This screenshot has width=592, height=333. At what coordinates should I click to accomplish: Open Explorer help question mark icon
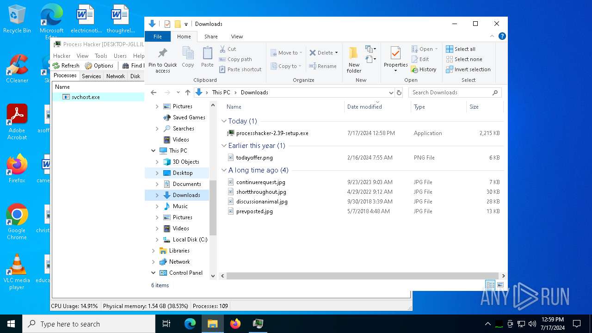502,36
